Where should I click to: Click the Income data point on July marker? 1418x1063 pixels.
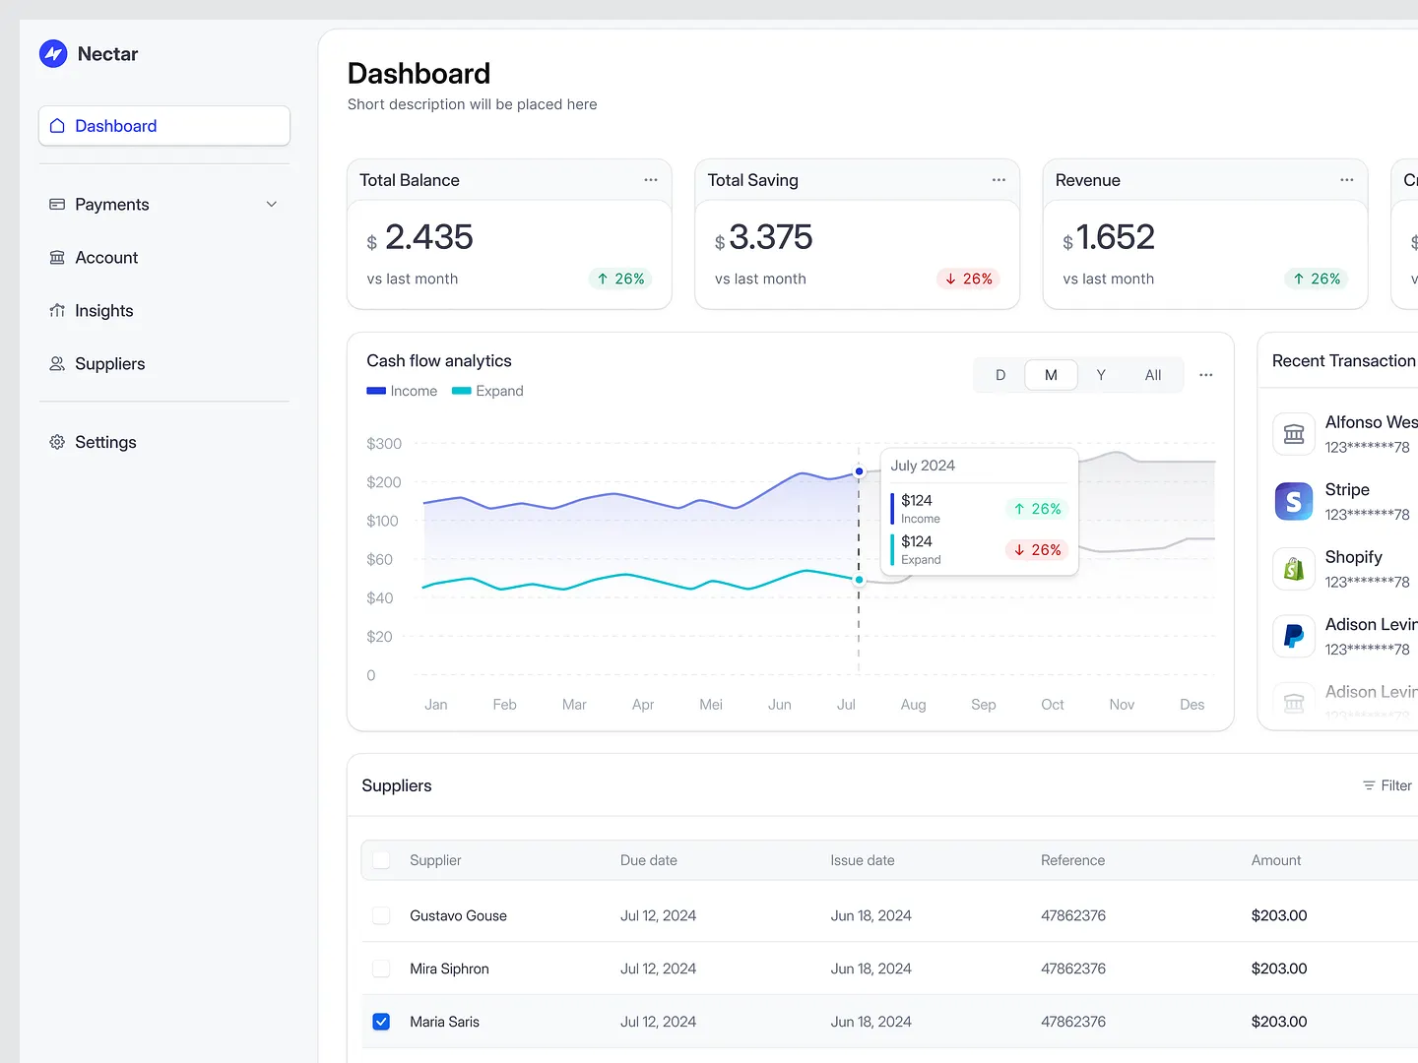(859, 471)
